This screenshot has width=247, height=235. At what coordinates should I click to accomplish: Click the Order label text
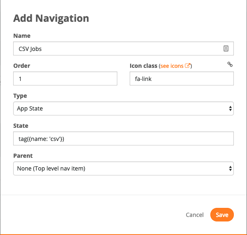(22, 66)
